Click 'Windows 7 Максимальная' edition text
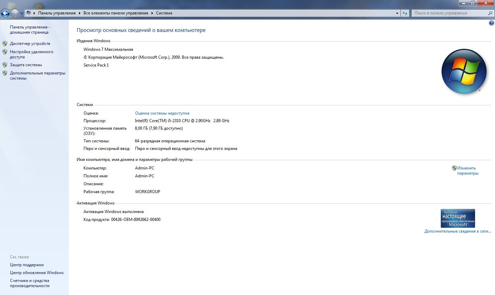This screenshot has height=295, width=495. (x=108, y=49)
